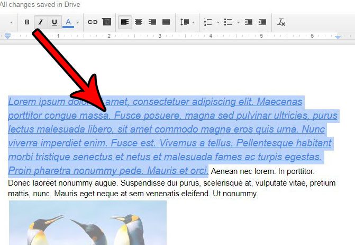
Task: Decrease the paragraph indent
Action: 249,22
